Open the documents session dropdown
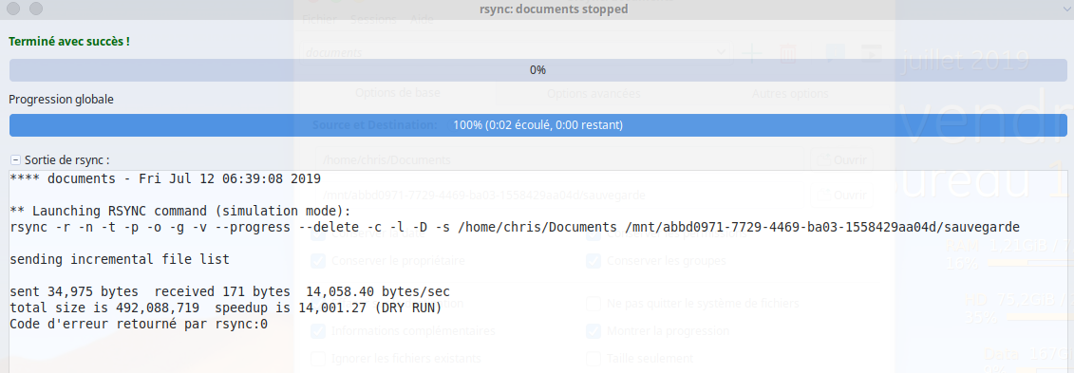This screenshot has height=373, width=1074. 515,53
